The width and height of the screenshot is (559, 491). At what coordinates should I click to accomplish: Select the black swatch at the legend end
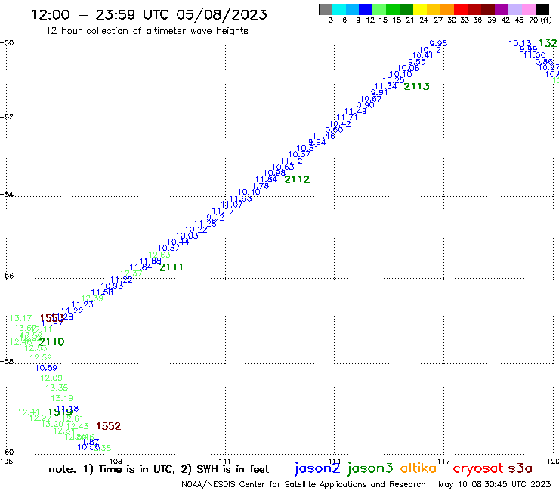(x=542, y=10)
